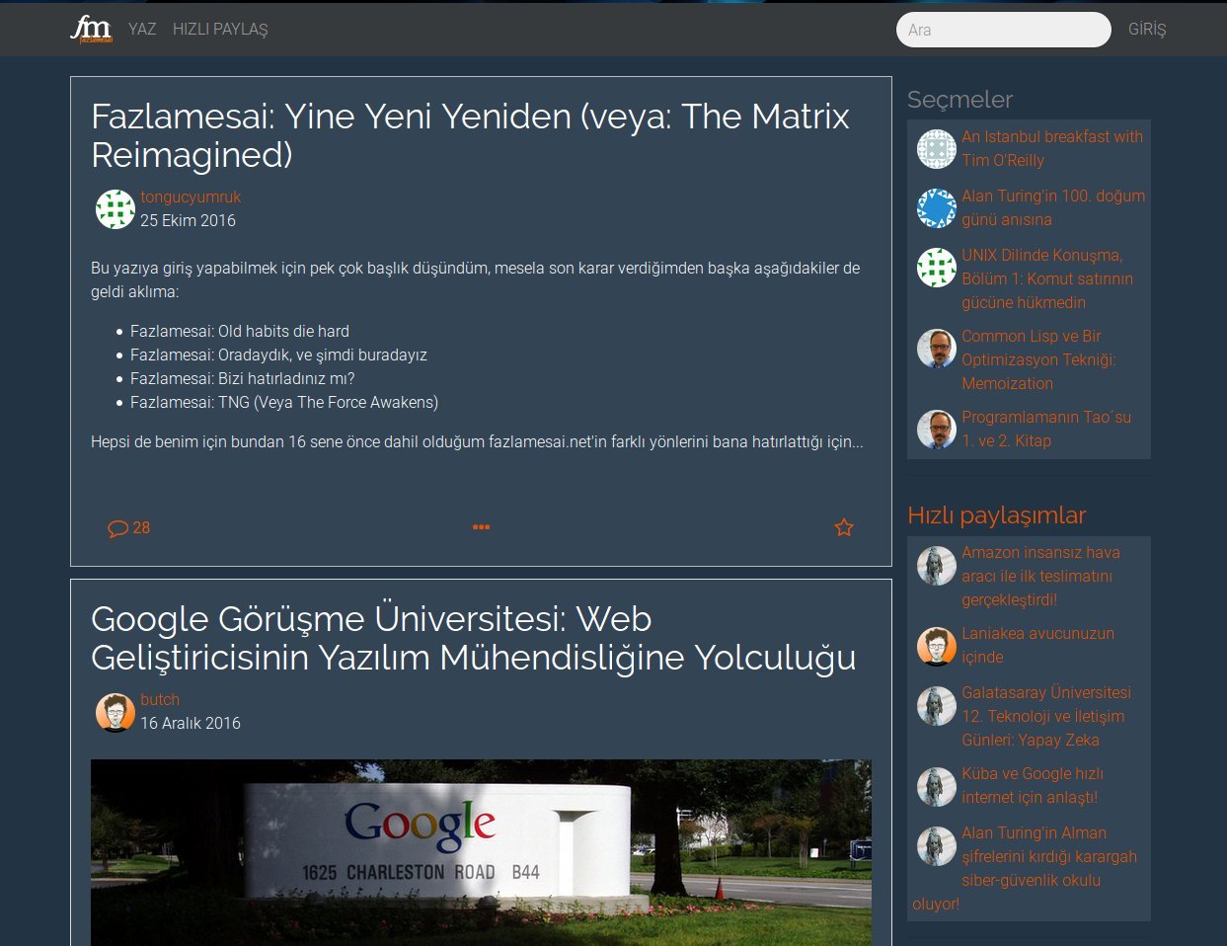Click list item Fazlamesai: Oradaydık, ve şimdi buradayız
The height and width of the screenshot is (946, 1227).
[x=278, y=355]
